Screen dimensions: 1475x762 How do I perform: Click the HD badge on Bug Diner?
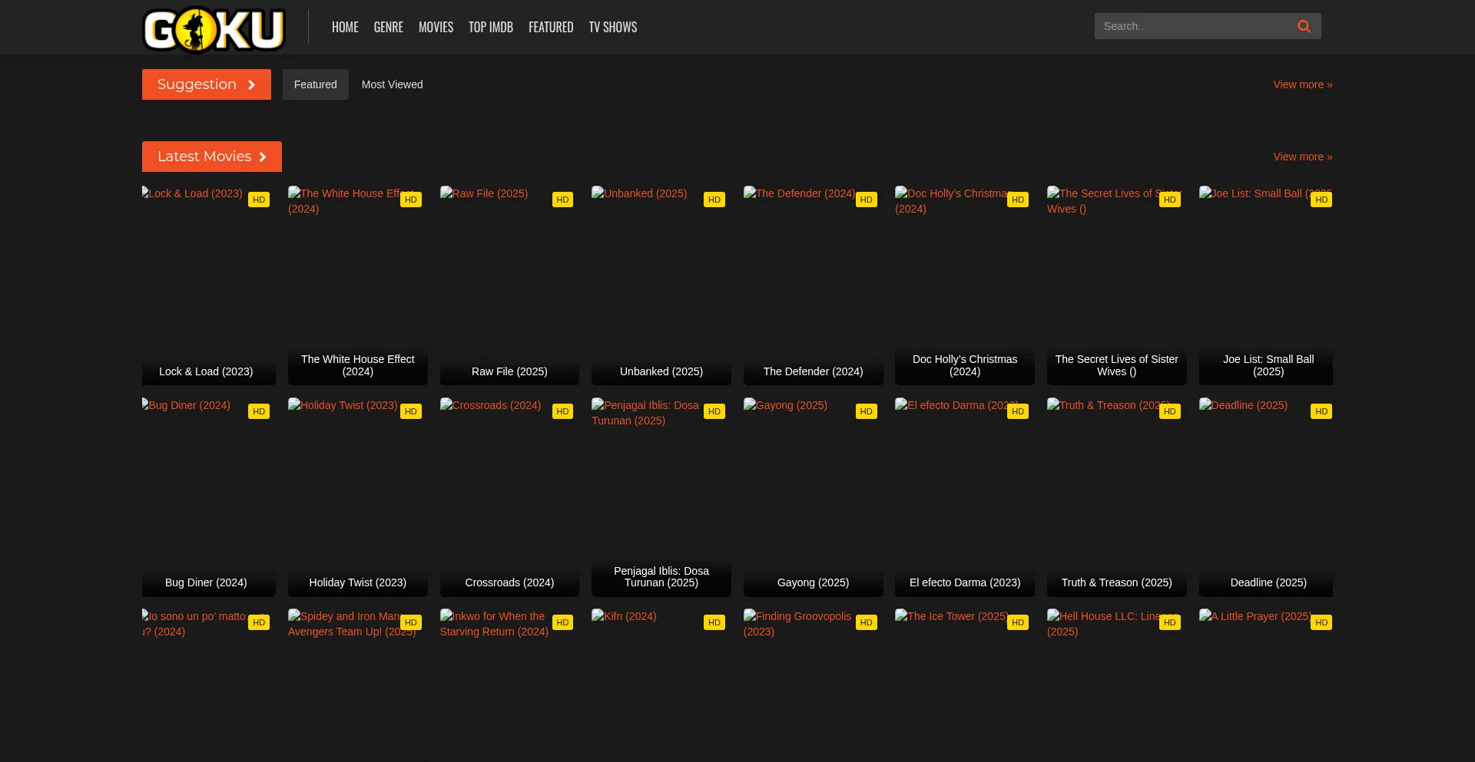(x=259, y=411)
